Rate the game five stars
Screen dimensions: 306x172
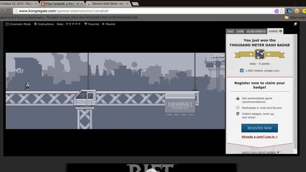(x=79, y=24)
